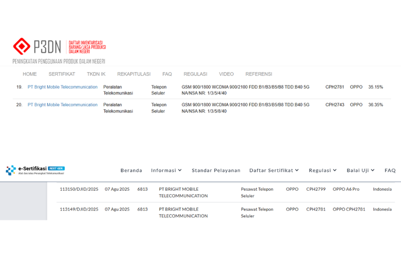Select the P3DN tagline Peningkatan Penggunaan Produk
The image size is (401, 267).
pos(59,61)
